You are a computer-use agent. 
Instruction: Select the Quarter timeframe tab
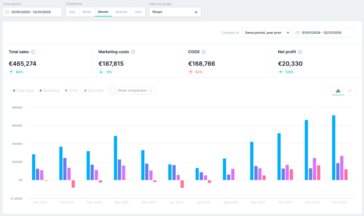[122, 12]
